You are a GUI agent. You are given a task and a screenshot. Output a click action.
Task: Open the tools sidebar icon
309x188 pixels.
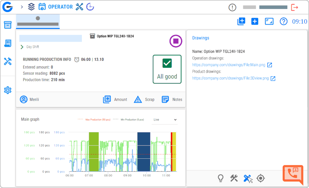8,61
